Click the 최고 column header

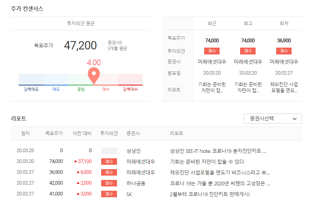click(248, 23)
